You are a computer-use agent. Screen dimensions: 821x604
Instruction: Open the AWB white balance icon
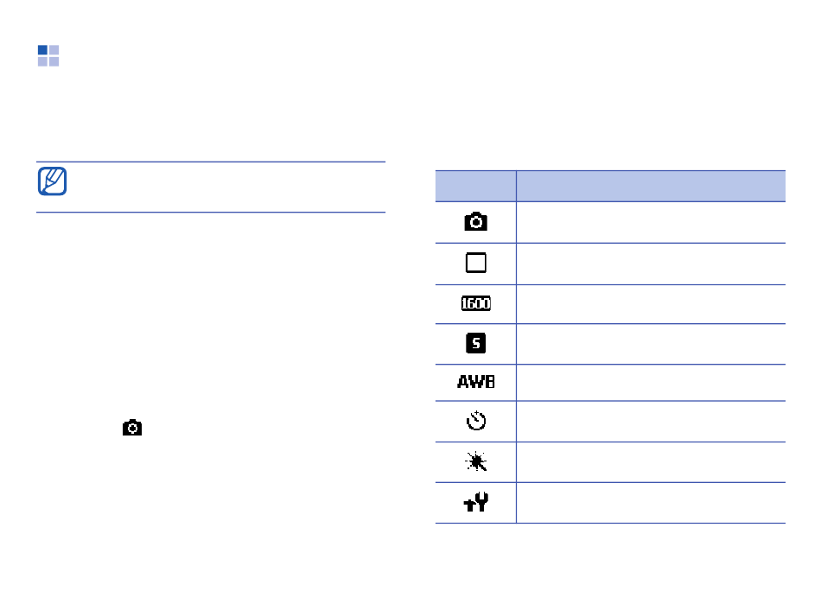475,382
